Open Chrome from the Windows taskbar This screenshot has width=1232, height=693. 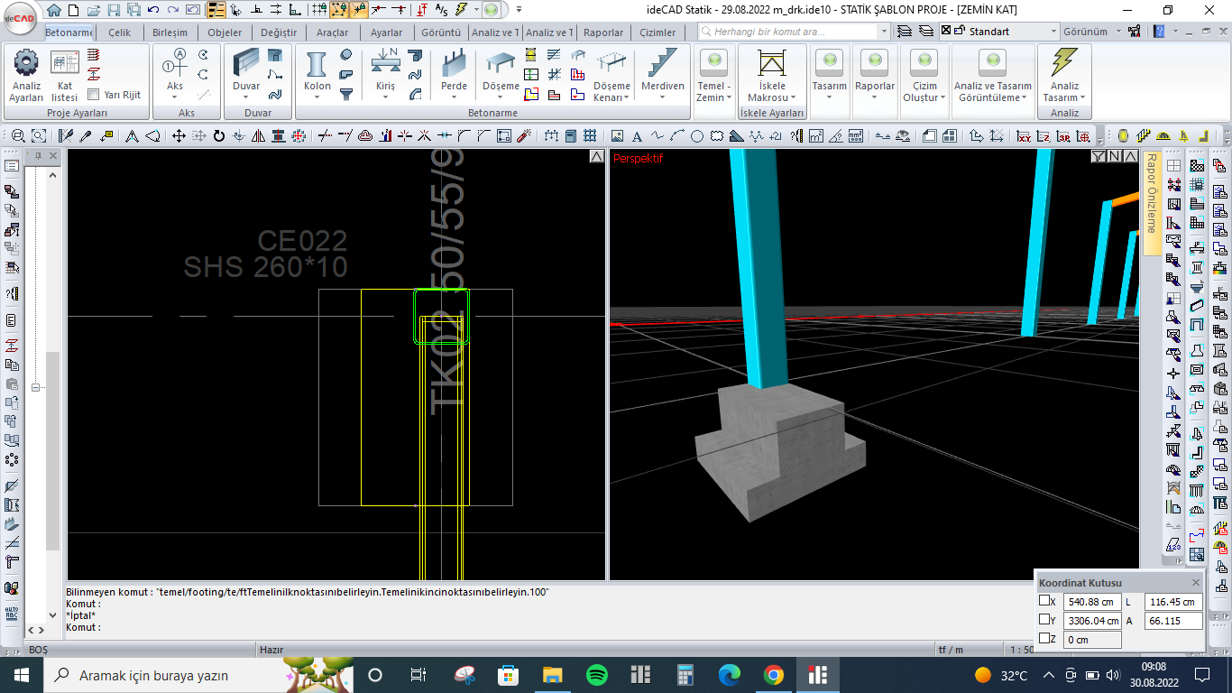773,675
